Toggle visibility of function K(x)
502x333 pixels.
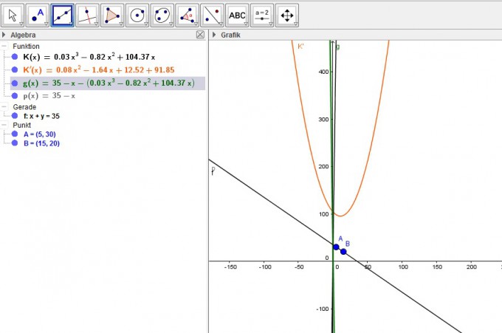[15, 57]
